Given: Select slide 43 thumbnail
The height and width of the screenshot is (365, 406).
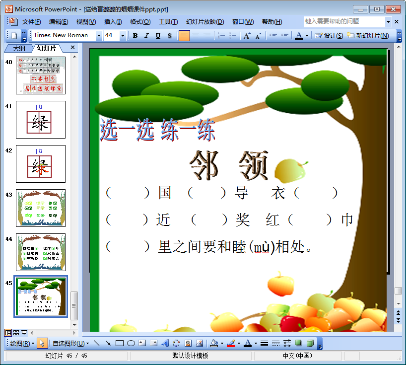Looking at the screenshot, I should (41, 208).
